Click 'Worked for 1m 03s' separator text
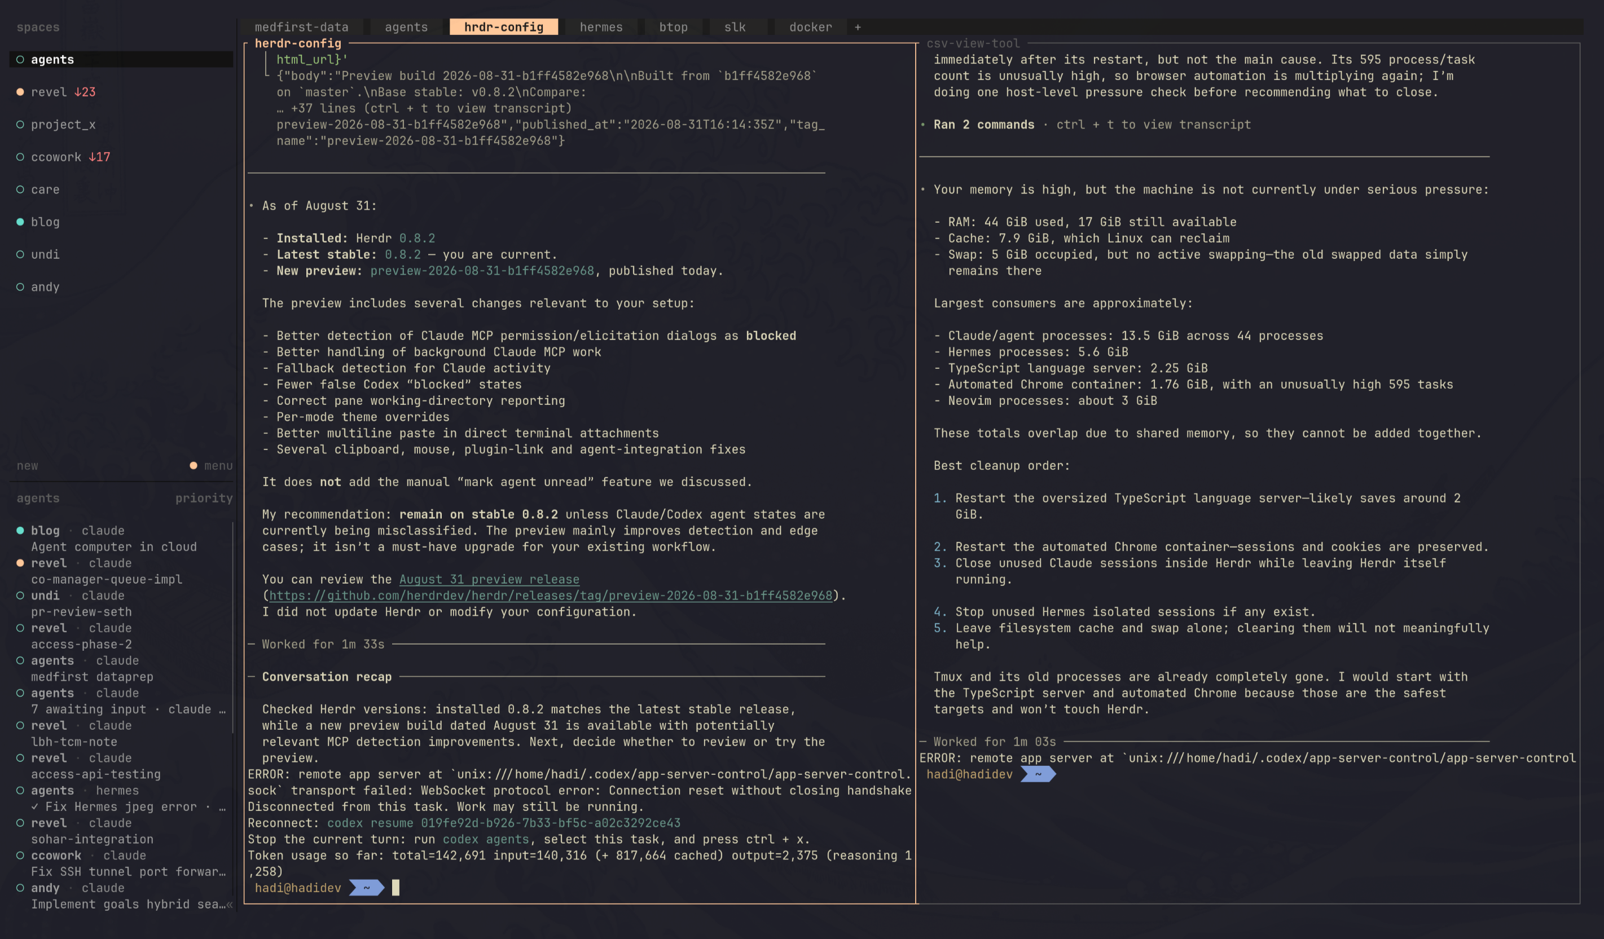 point(994,741)
